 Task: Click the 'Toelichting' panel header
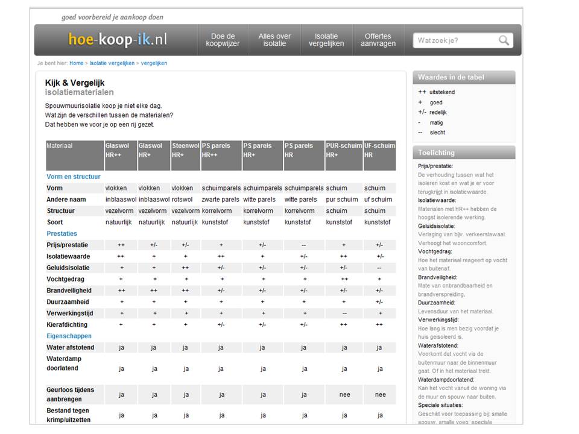[x=464, y=153]
